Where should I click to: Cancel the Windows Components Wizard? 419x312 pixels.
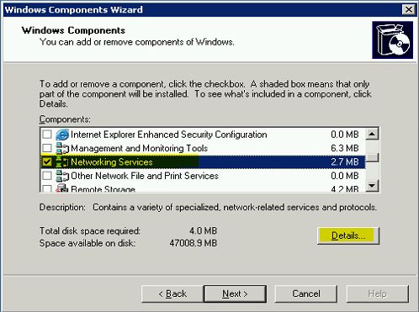click(306, 293)
